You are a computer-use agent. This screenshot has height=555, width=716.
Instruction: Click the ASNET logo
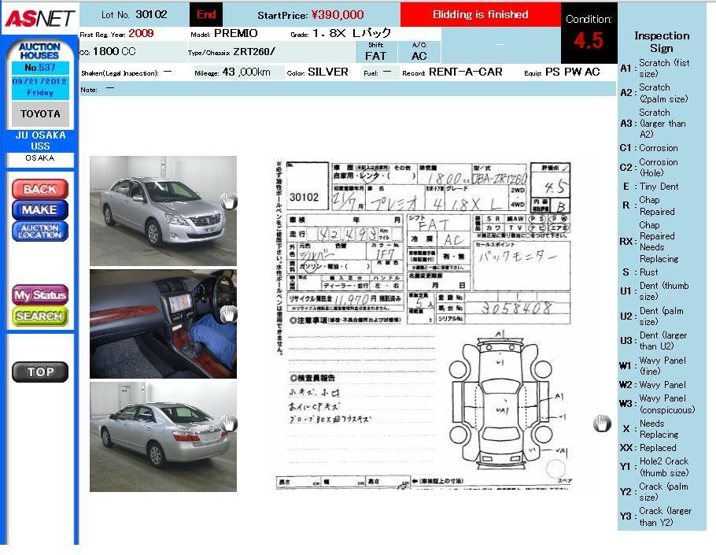(39, 17)
